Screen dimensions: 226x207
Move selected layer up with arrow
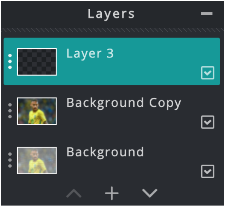point(74,193)
